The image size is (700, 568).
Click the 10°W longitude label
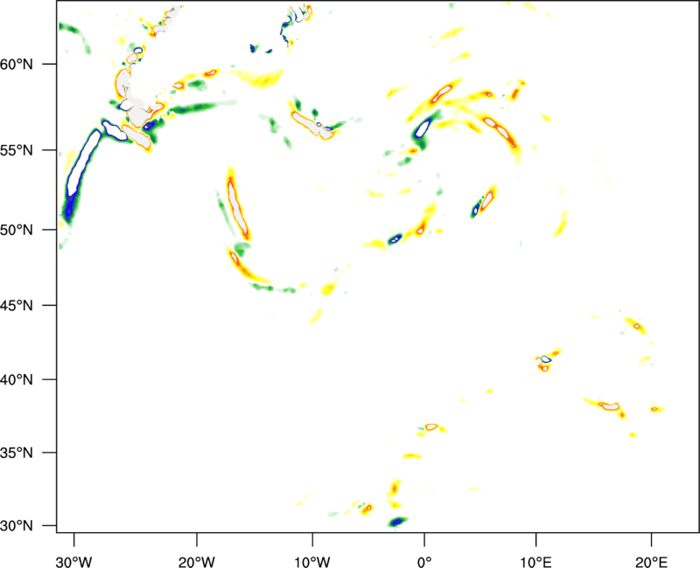pos(311,562)
